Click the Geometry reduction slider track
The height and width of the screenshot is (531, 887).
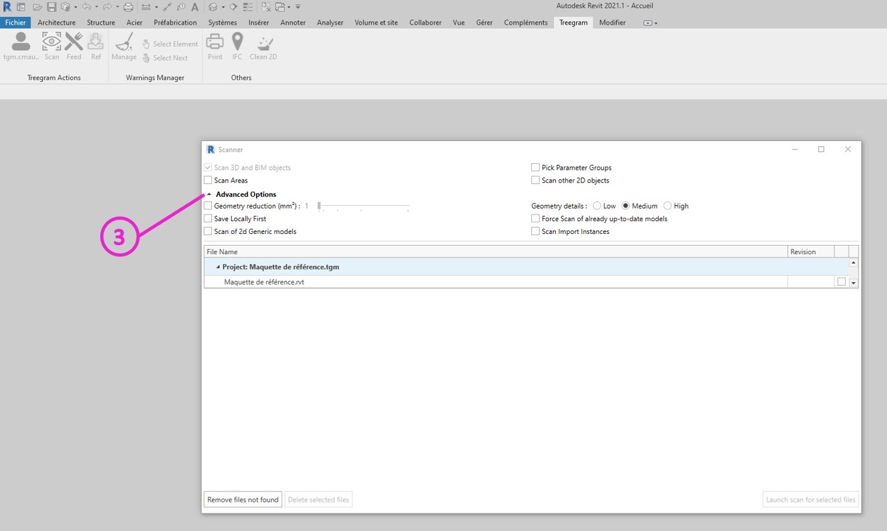[364, 206]
